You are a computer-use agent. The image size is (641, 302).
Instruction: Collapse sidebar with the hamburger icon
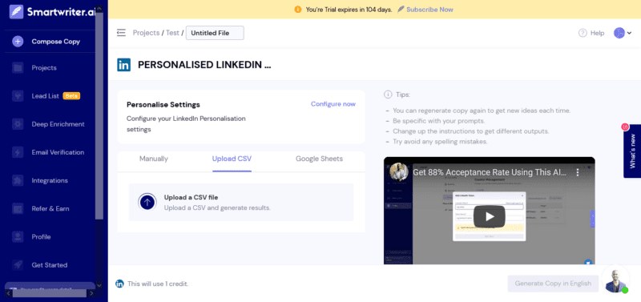point(121,33)
